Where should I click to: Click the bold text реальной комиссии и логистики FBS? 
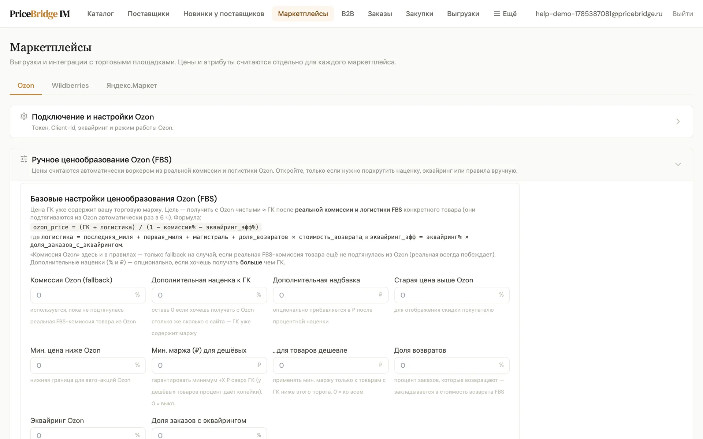point(348,210)
